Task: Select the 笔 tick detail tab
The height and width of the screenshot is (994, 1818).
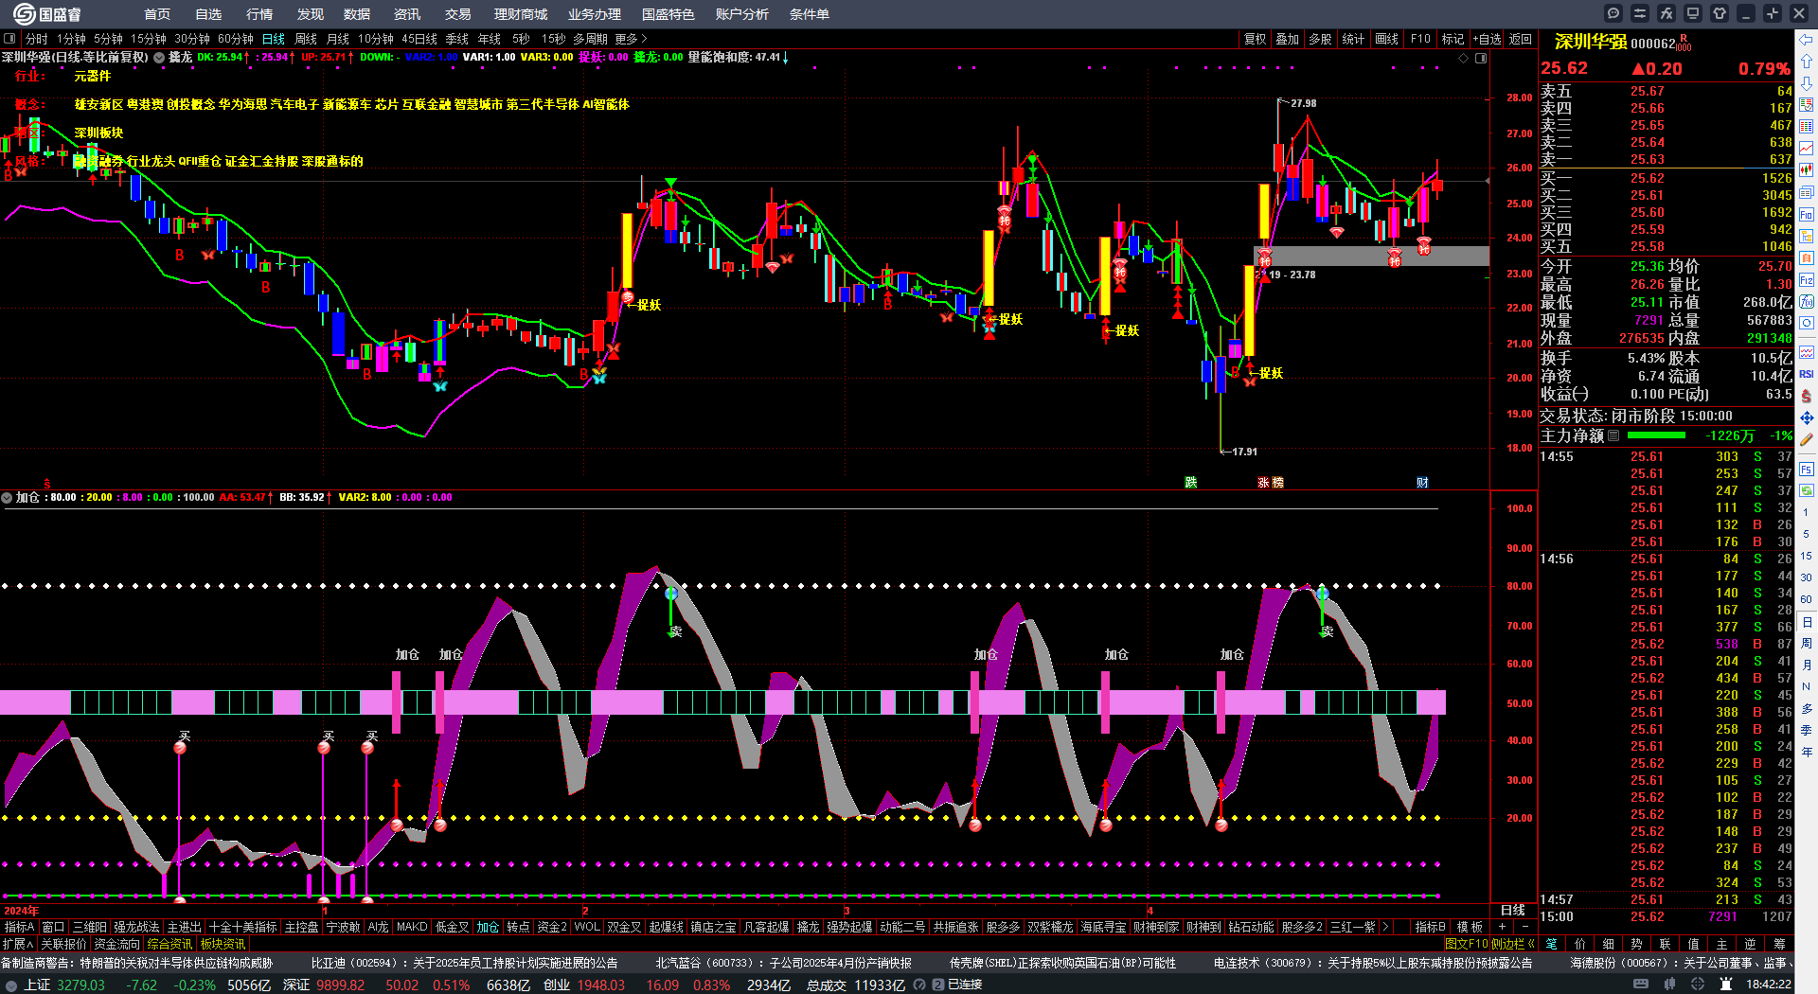Action: click(1552, 944)
